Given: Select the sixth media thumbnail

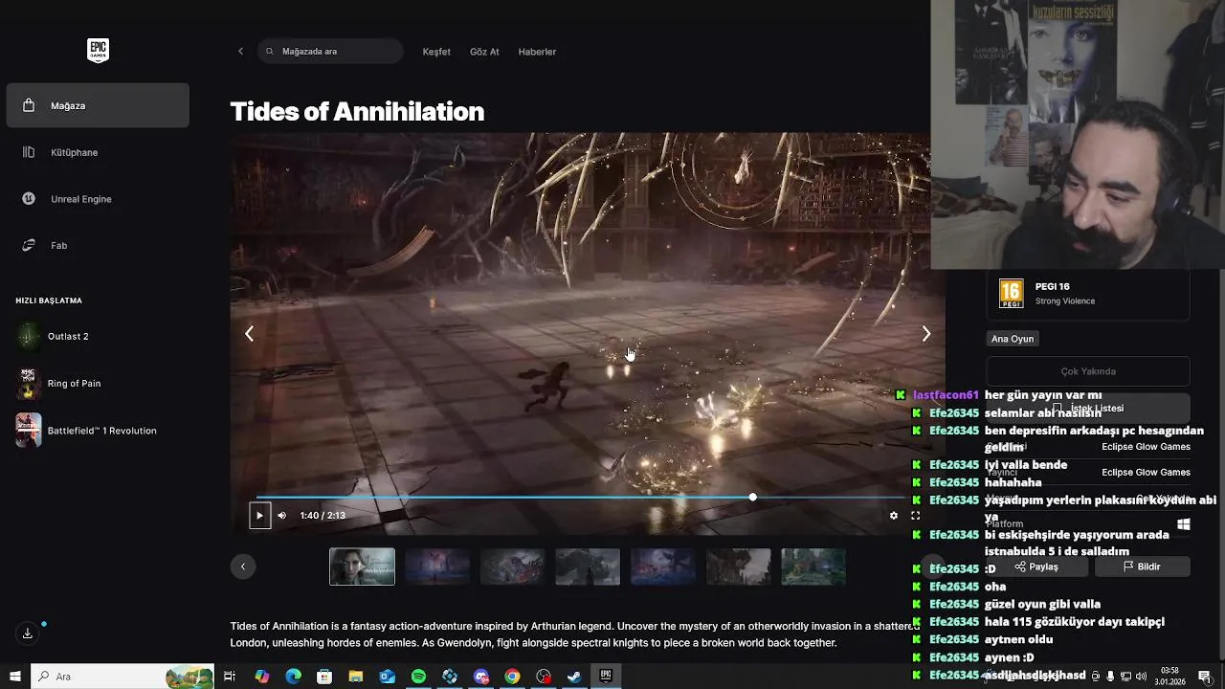Looking at the screenshot, I should click(738, 567).
